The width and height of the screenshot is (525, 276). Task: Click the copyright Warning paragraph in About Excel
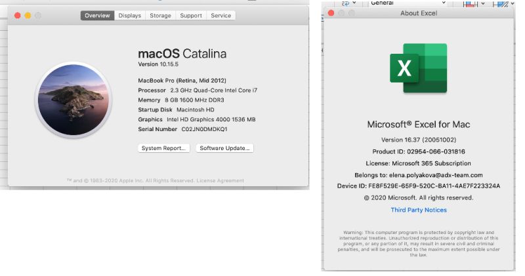(419, 244)
